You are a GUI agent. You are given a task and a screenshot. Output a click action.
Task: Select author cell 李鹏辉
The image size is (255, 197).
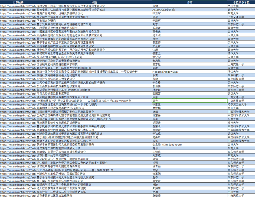[189, 21]
